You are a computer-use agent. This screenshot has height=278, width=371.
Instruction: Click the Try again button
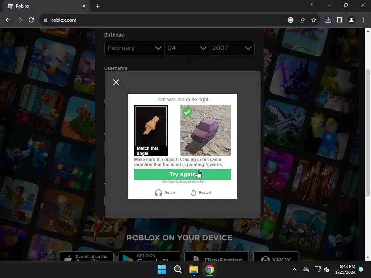(x=183, y=174)
